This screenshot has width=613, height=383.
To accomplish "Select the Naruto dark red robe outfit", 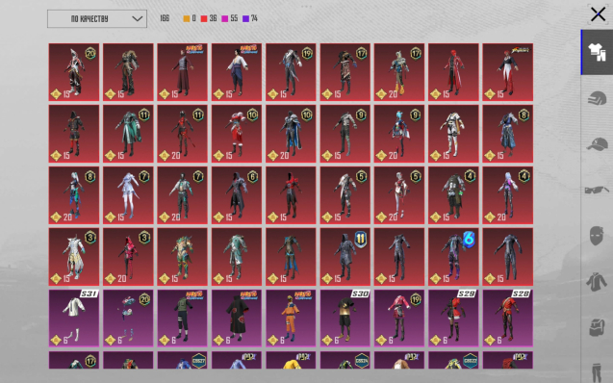I will (182, 72).
